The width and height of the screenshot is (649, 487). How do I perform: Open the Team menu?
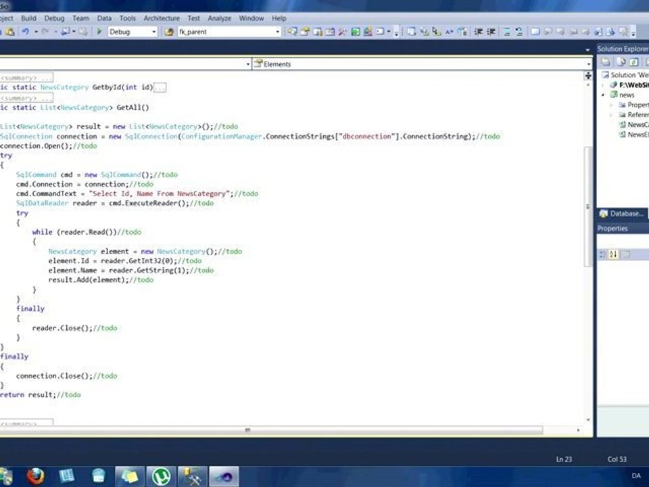click(x=80, y=18)
